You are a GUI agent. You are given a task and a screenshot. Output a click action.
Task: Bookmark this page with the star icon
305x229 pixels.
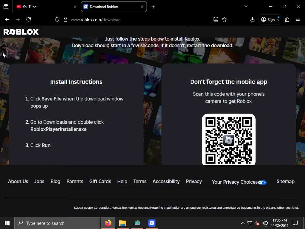(x=224, y=19)
